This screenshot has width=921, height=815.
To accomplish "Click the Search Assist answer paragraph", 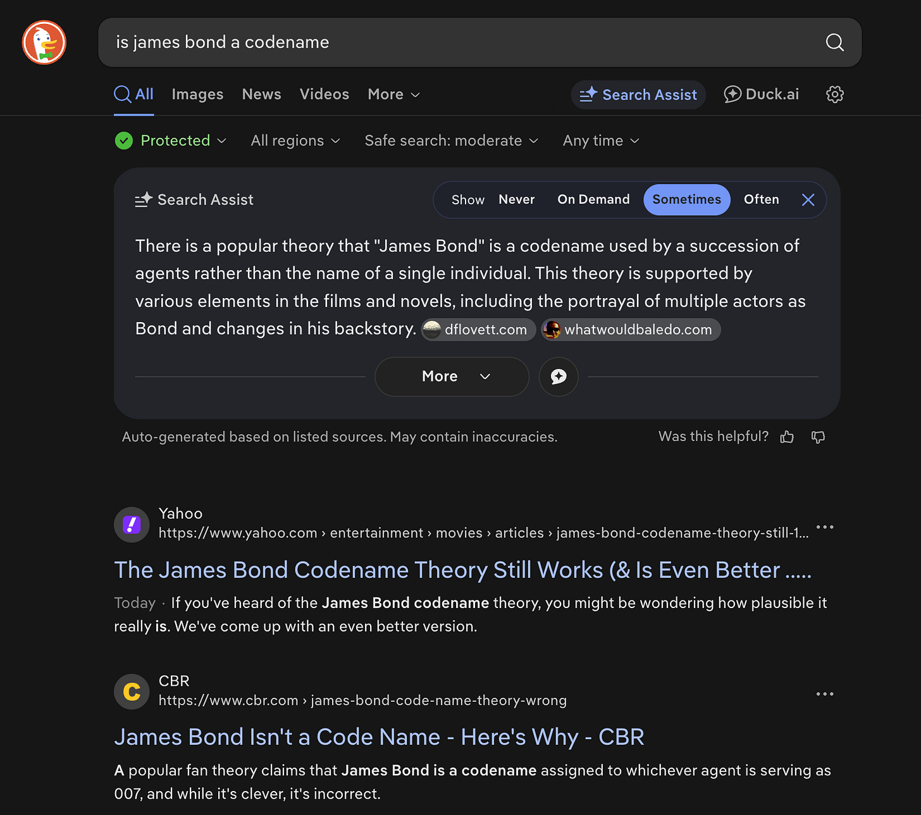I will (471, 287).
